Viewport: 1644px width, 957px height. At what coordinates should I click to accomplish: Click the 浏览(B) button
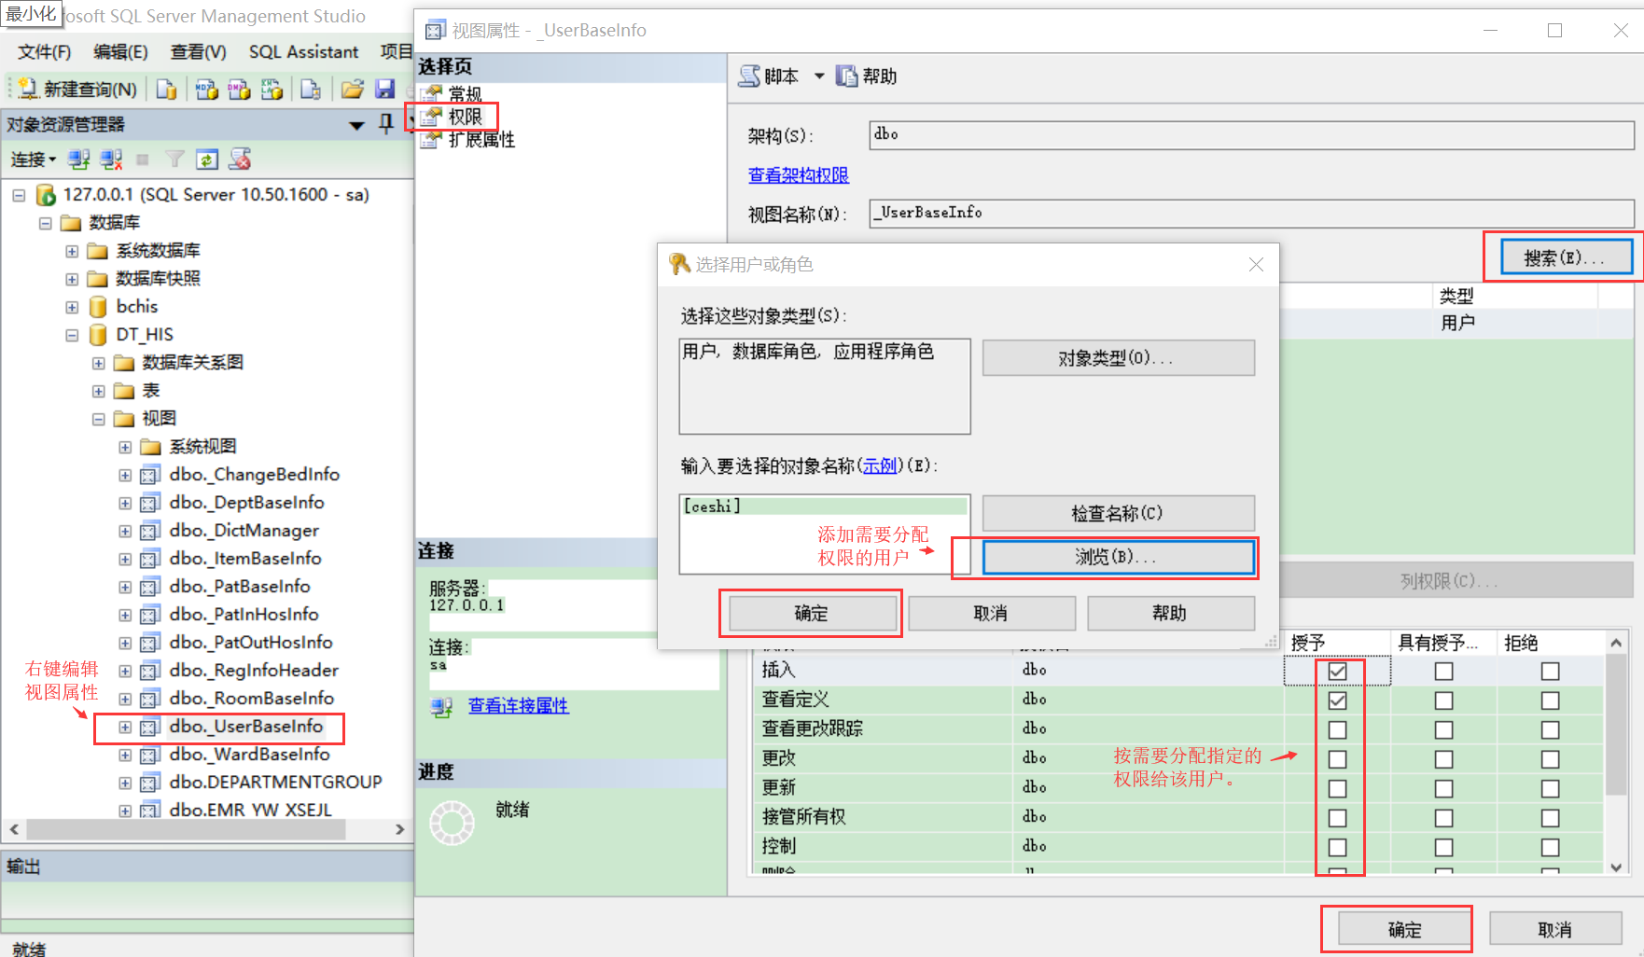pos(1118,557)
